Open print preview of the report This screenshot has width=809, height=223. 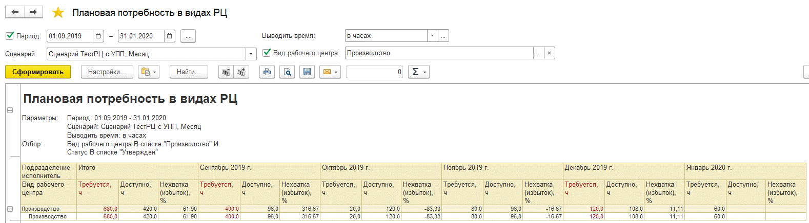tap(287, 72)
